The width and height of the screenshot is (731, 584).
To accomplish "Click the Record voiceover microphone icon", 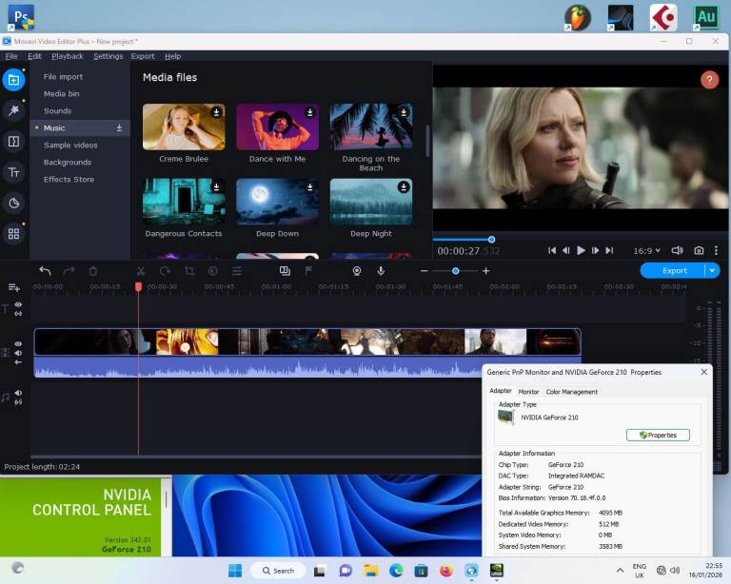I will tap(381, 271).
